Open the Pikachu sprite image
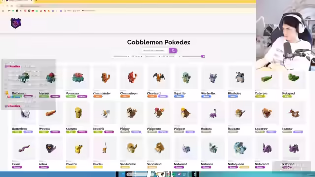The height and width of the screenshot is (177, 315). pyautogui.click(x=78, y=148)
